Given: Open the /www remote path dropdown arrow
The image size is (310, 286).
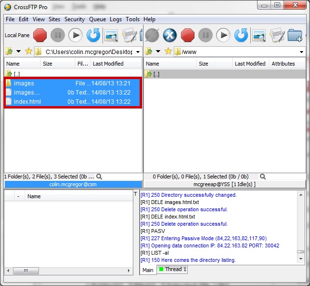Looking at the screenshot, I should pyautogui.click(x=302, y=52).
